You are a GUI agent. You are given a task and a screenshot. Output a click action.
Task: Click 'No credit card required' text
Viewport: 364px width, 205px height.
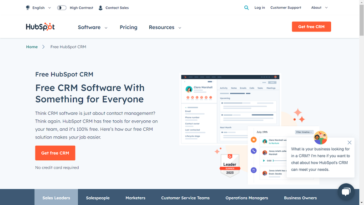[x=57, y=167]
